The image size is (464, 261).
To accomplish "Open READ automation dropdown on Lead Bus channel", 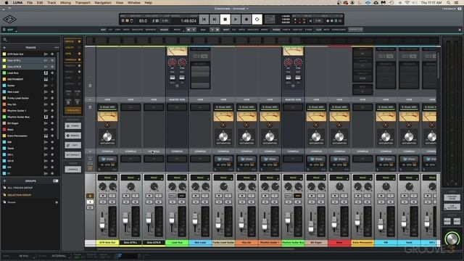I will point(177,178).
